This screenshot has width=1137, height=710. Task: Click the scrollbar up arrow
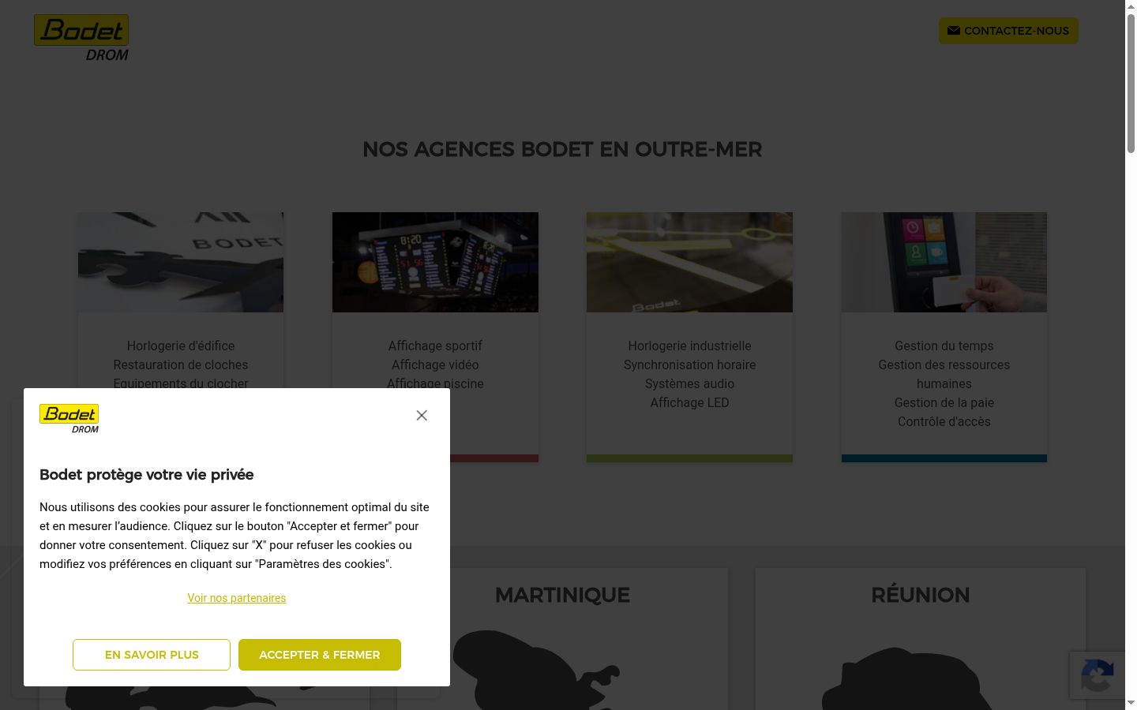point(1131,6)
